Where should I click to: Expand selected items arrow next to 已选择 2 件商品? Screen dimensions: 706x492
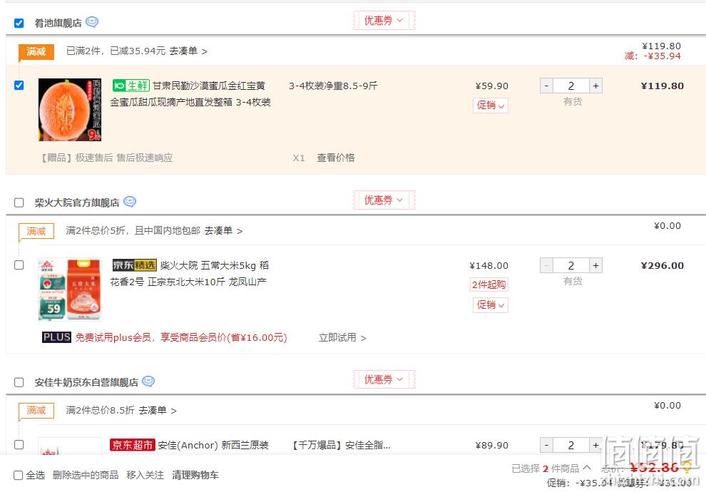[x=587, y=468]
